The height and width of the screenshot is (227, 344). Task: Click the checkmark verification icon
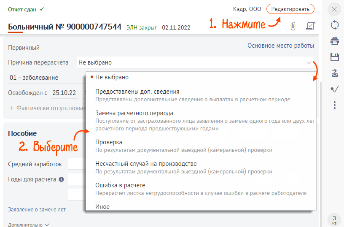335,89
